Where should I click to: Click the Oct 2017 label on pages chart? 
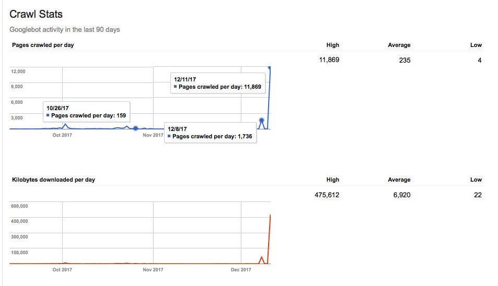tap(62, 135)
